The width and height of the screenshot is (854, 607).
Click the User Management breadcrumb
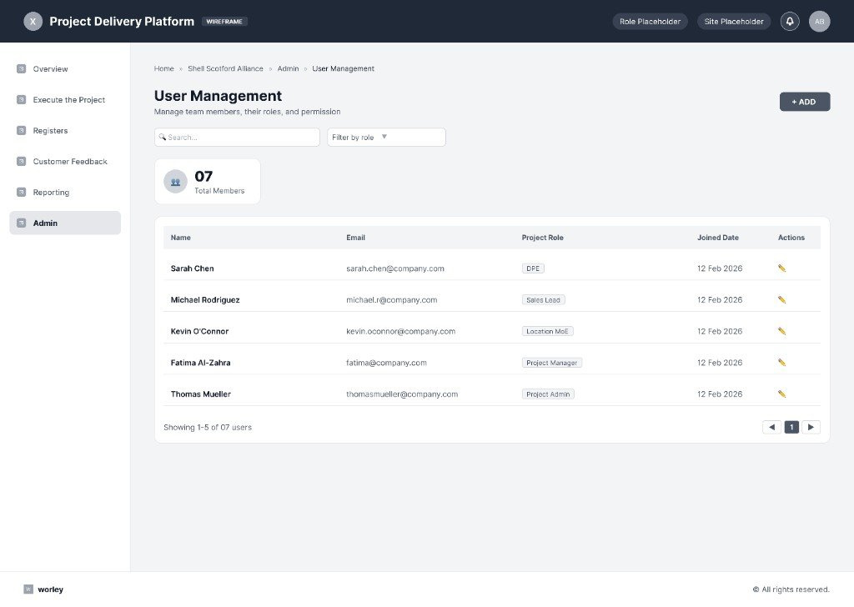(343, 68)
